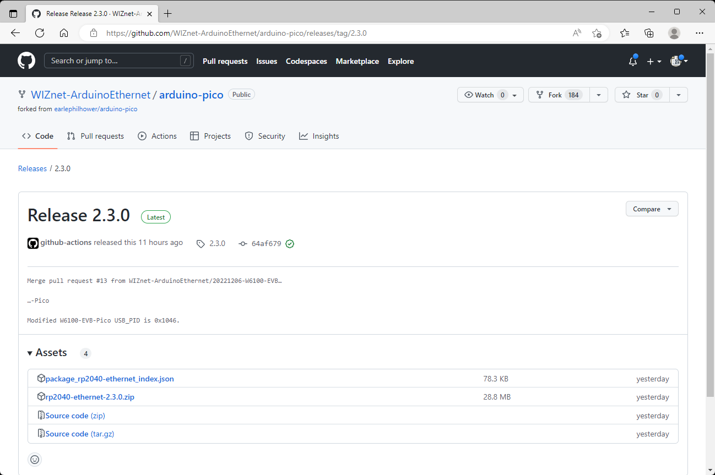Click the Latest release badge
This screenshot has width=715, height=475.
click(156, 217)
